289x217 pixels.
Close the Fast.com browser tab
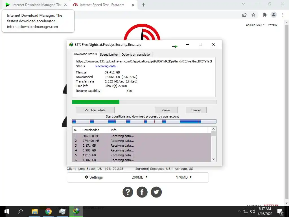133,5
